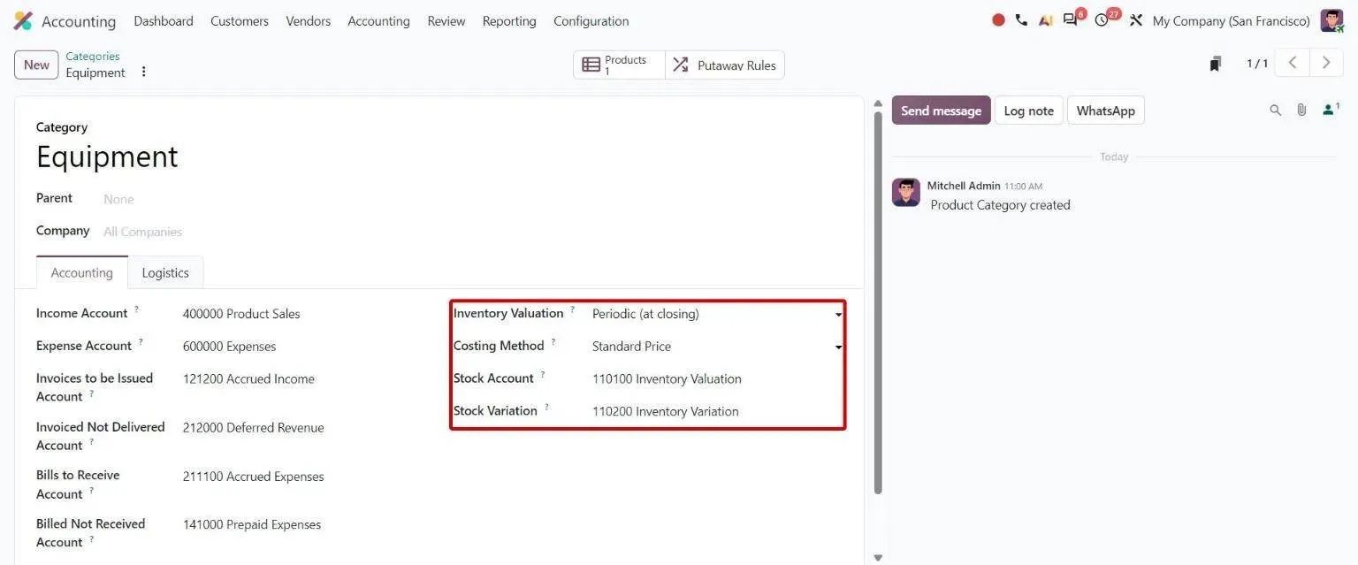Open the debug tools wrench icon

1136,20
